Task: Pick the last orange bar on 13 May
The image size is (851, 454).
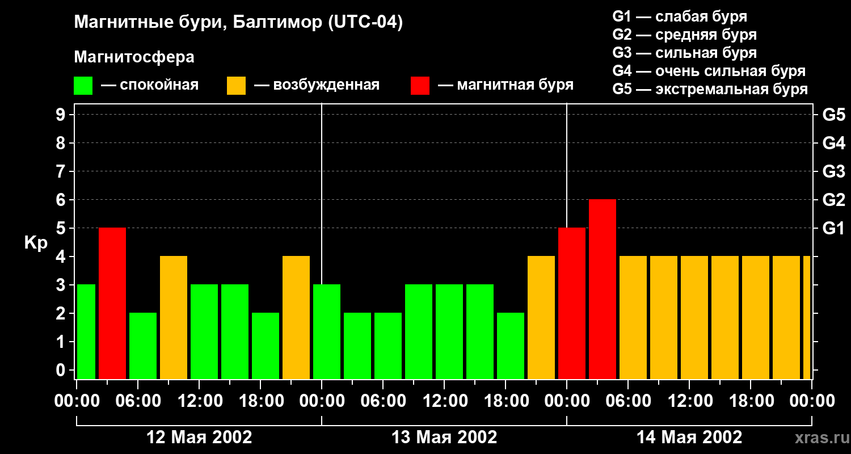Action: tap(541, 317)
